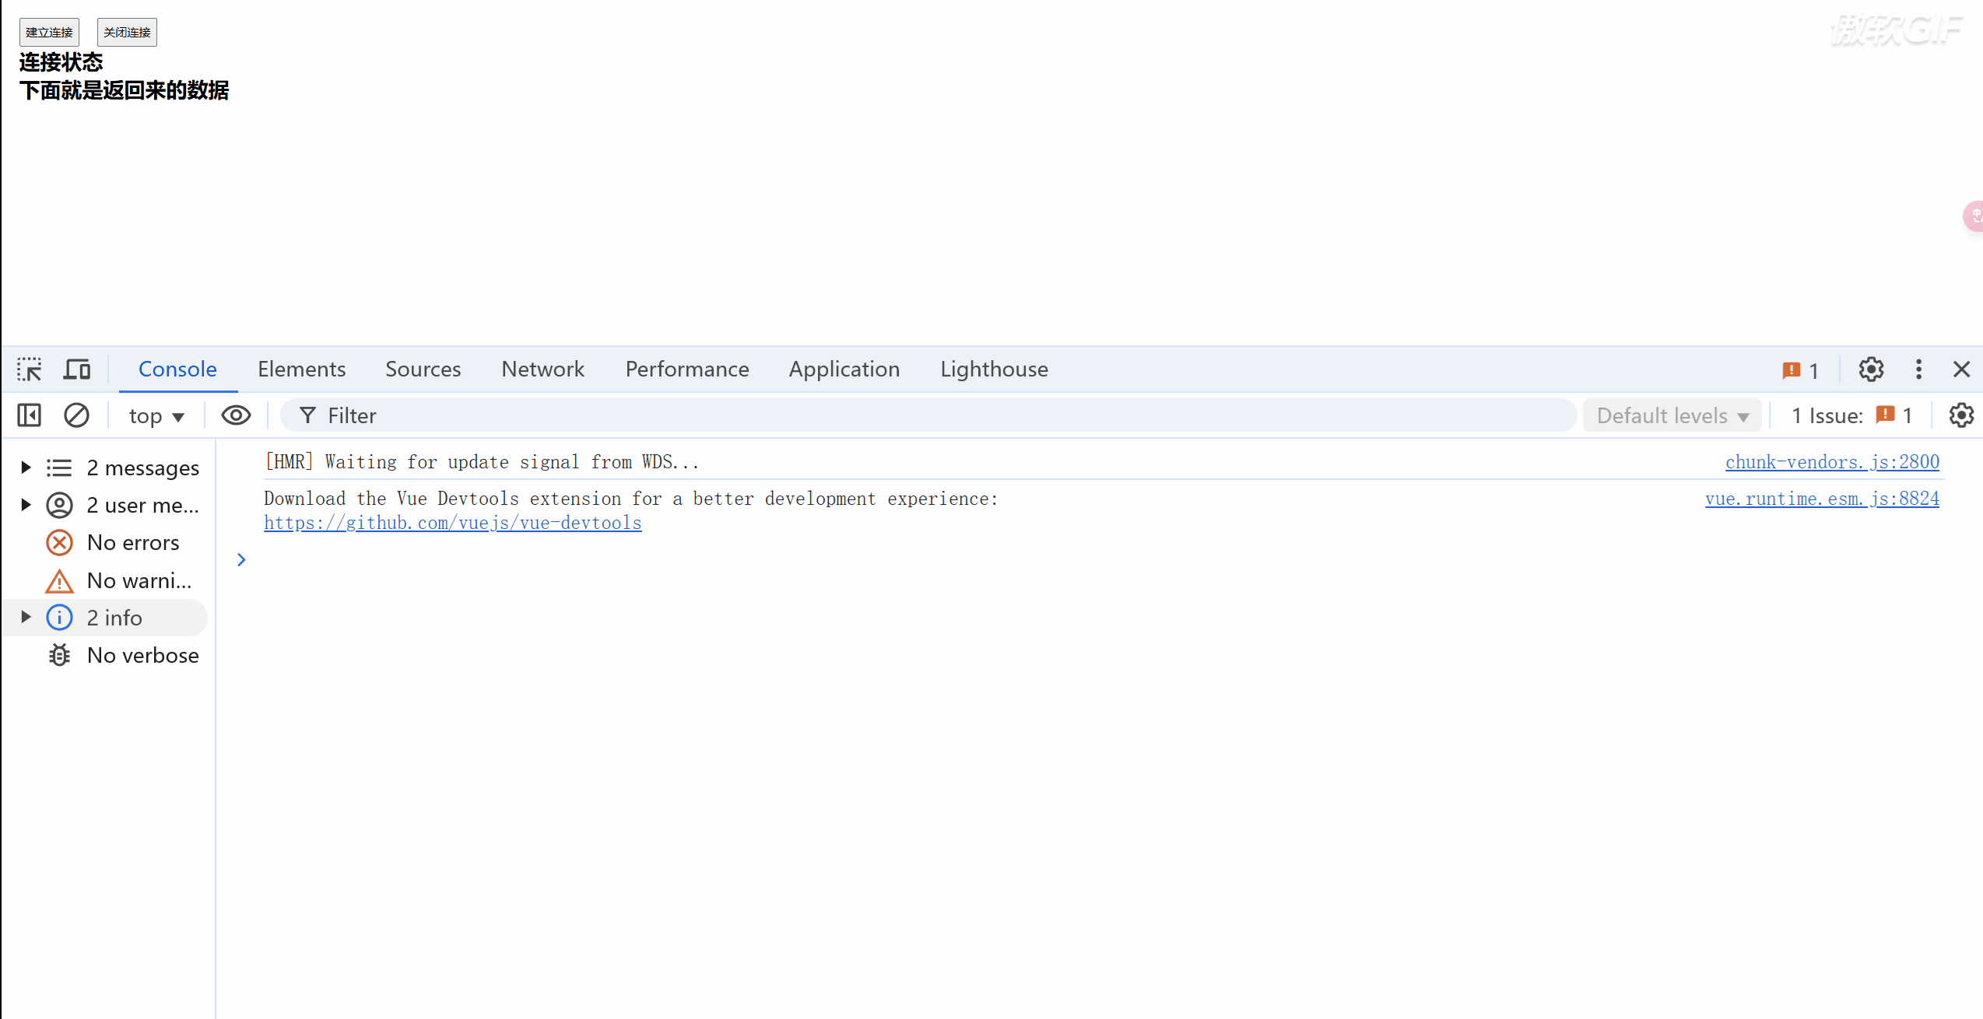Screen dimensions: 1983x1019
Task: Open the top context dropdown
Action: (156, 416)
